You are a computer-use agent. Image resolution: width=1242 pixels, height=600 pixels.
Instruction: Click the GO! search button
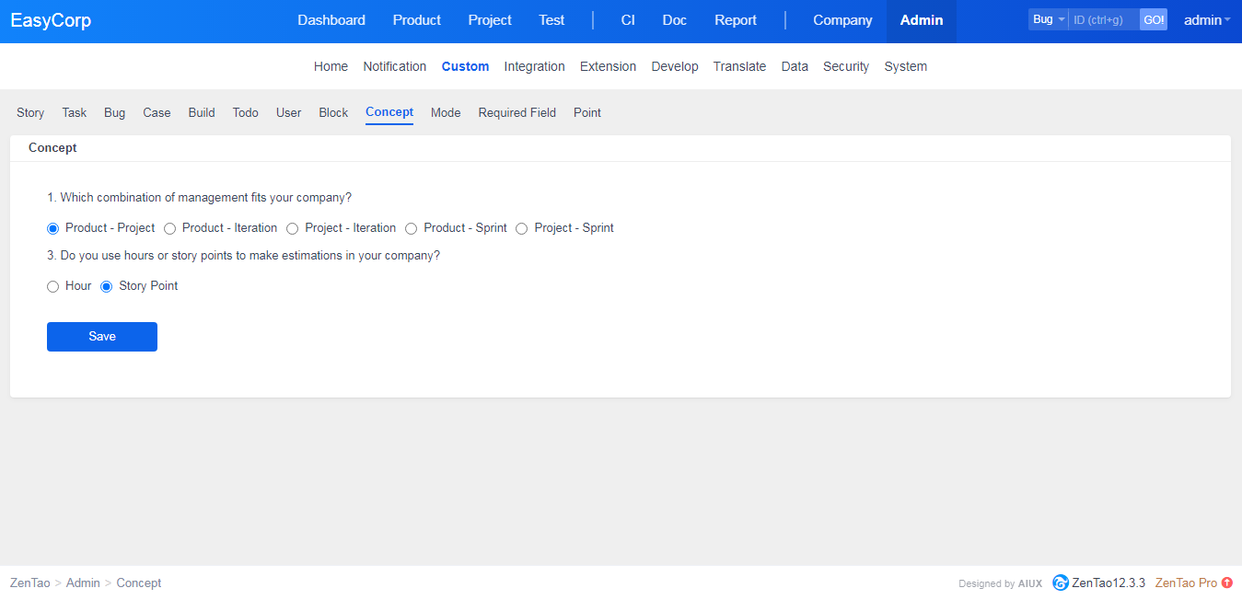tap(1153, 19)
